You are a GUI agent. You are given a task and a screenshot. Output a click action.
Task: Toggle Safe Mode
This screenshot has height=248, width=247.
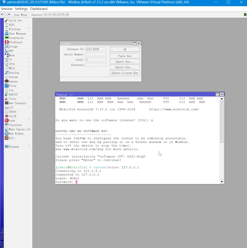pyautogui.click(x=20, y=15)
